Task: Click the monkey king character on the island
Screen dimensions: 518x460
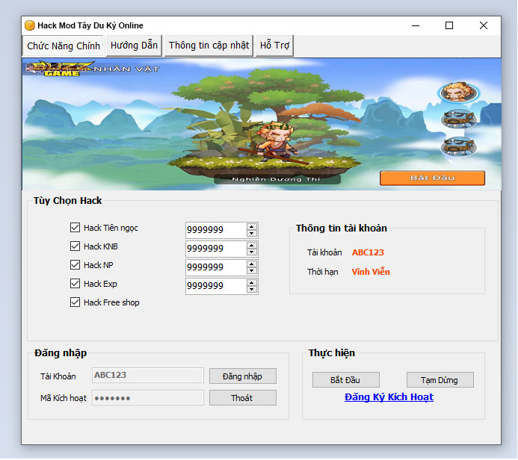Action: [276, 142]
